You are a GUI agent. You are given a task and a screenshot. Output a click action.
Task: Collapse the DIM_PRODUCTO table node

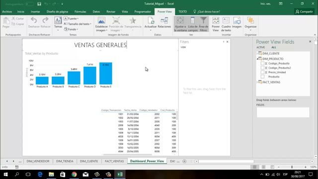click(x=257, y=59)
